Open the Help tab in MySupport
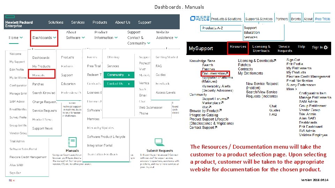Screen dimensions: 335x188 tap(301, 46)
